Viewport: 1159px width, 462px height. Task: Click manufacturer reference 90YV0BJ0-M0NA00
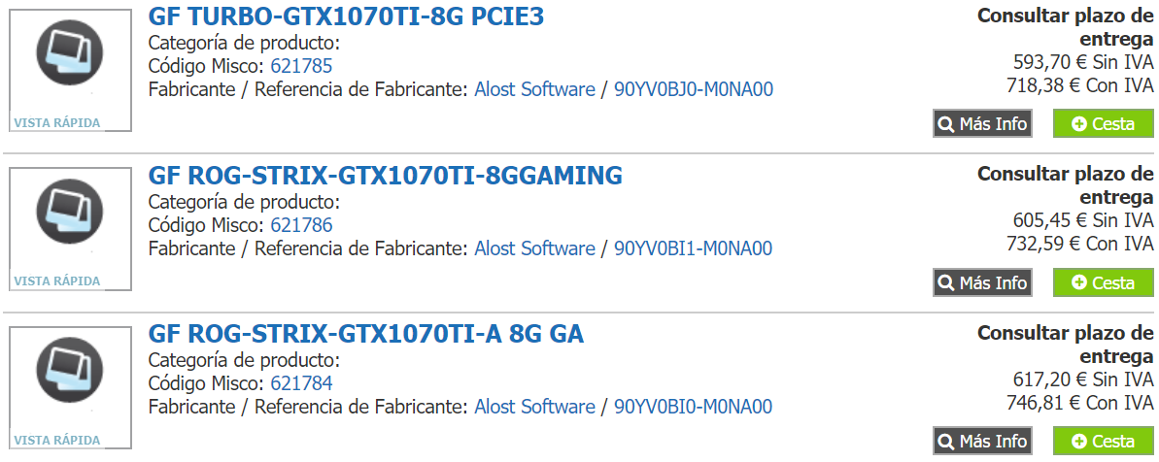694,90
